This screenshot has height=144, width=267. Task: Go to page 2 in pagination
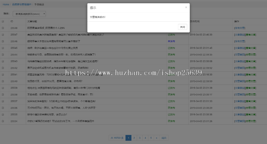(x=134, y=138)
